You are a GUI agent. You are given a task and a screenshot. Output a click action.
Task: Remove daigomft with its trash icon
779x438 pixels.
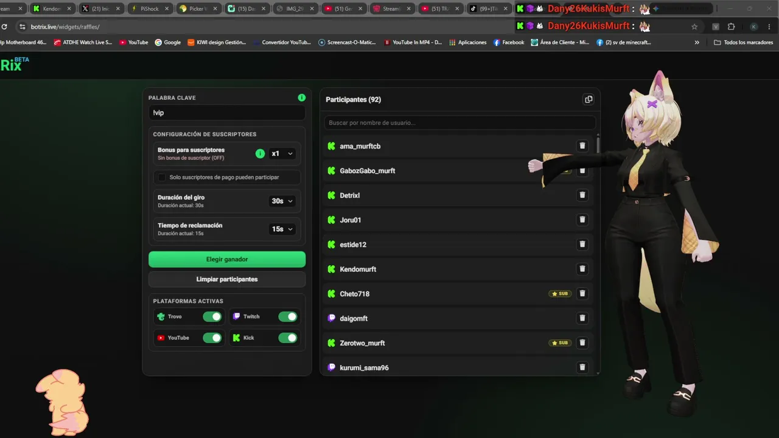pyautogui.click(x=582, y=318)
